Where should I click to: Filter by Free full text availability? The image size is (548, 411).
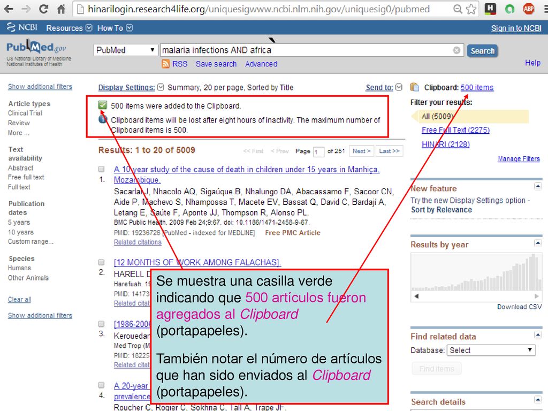(x=26, y=177)
